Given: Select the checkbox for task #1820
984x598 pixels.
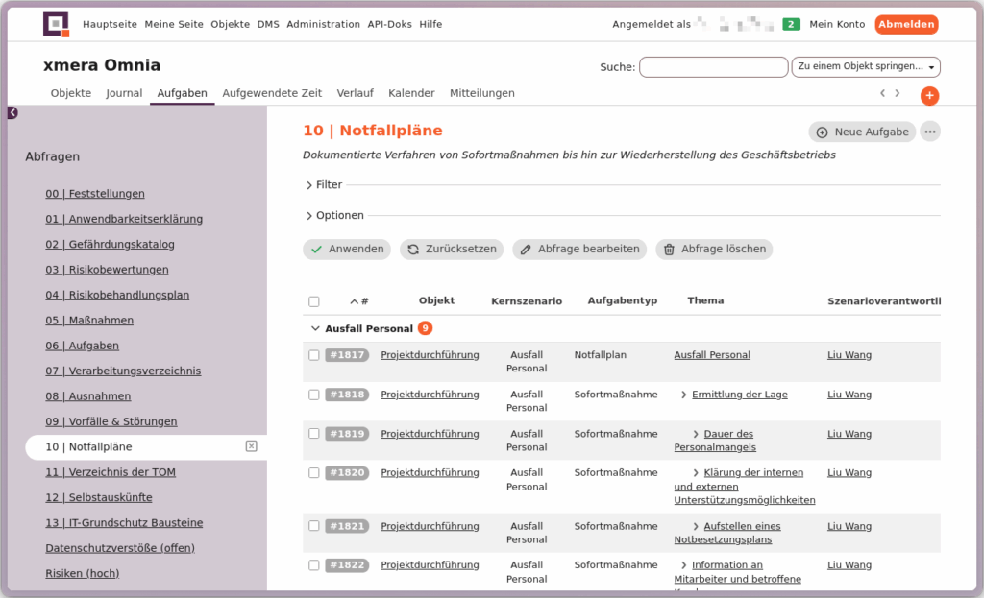Looking at the screenshot, I should coord(314,473).
